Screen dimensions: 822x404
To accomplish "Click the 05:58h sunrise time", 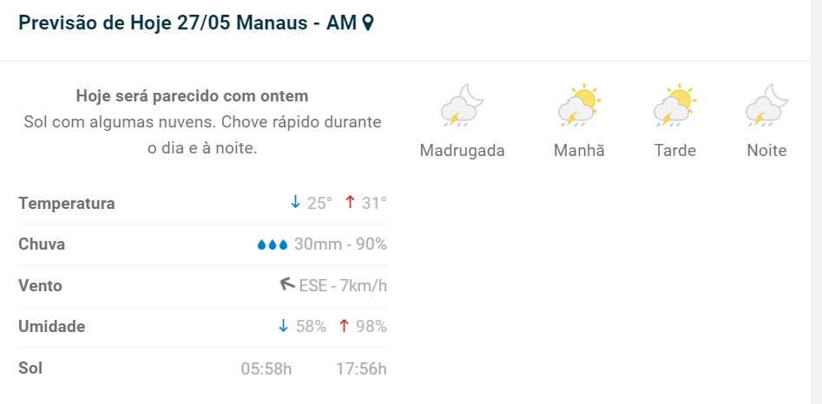I will point(266,368).
